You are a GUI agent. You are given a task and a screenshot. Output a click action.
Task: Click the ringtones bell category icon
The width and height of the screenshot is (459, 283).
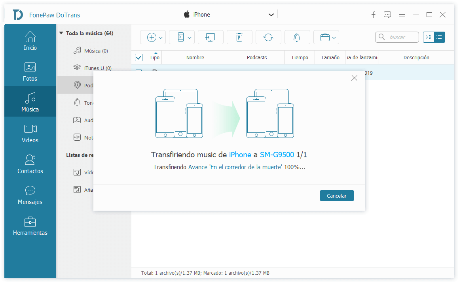click(77, 103)
